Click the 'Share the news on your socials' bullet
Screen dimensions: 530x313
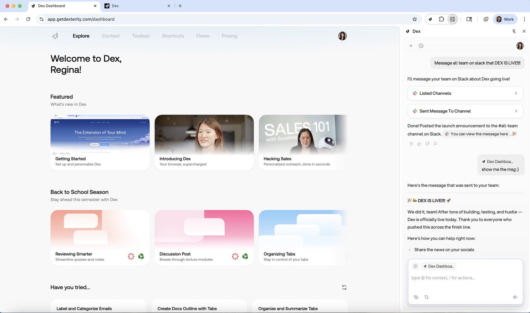pos(444,250)
